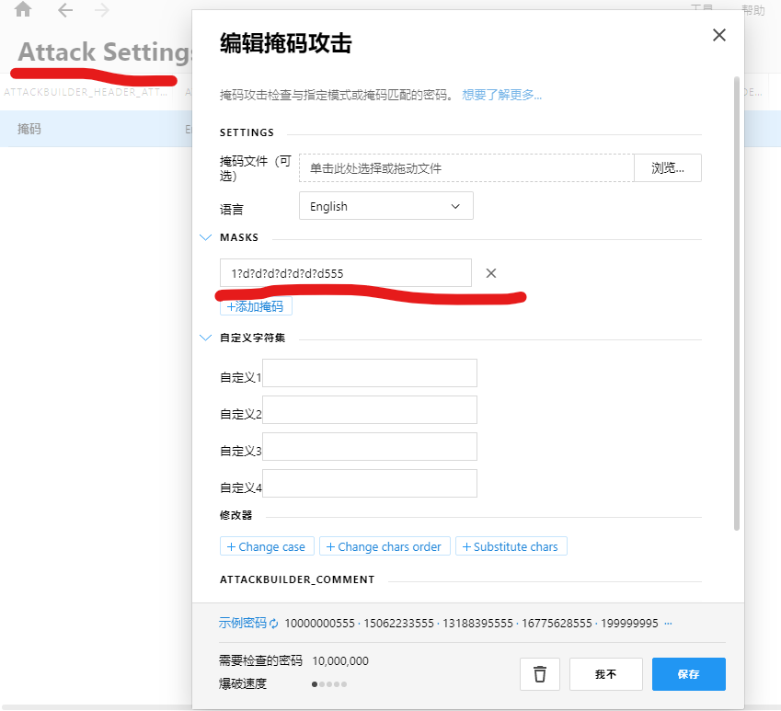Open the 语言 English dropdown
The image size is (781, 711).
(x=386, y=206)
